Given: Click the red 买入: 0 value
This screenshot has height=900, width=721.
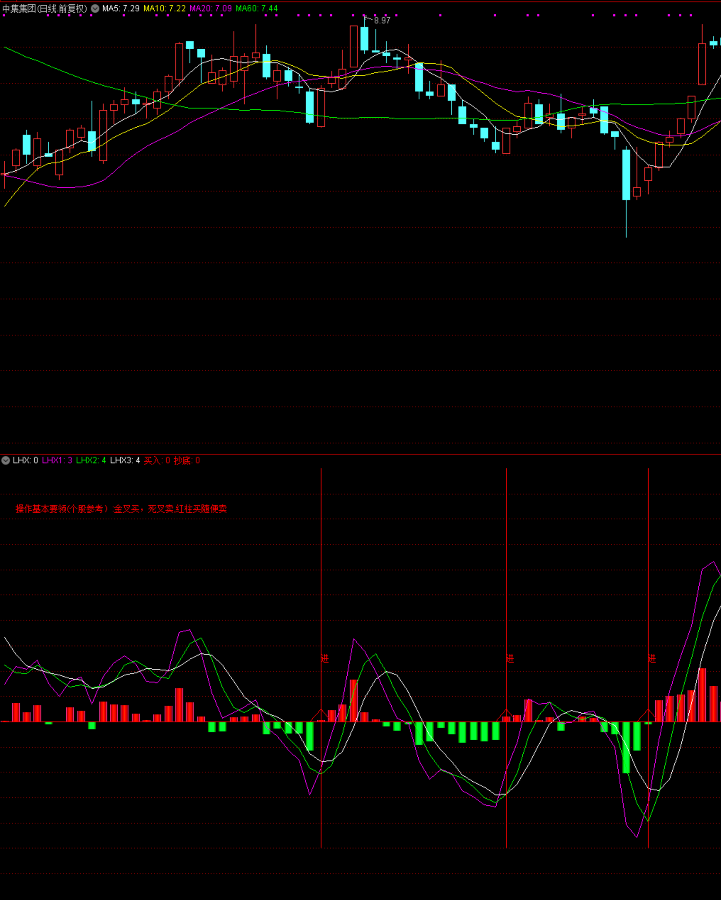Looking at the screenshot, I should [157, 460].
